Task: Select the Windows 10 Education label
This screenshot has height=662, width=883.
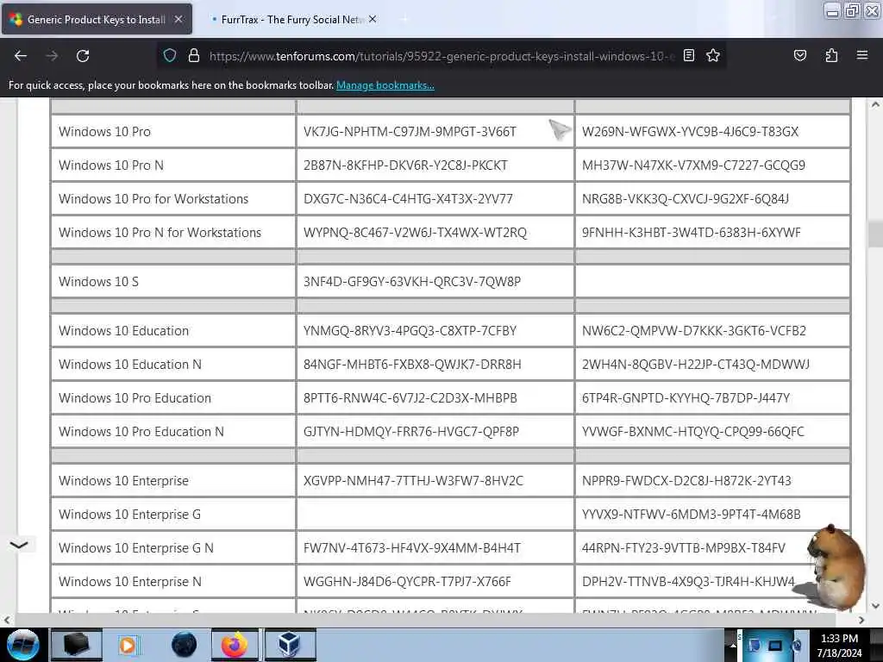Action: click(x=124, y=331)
